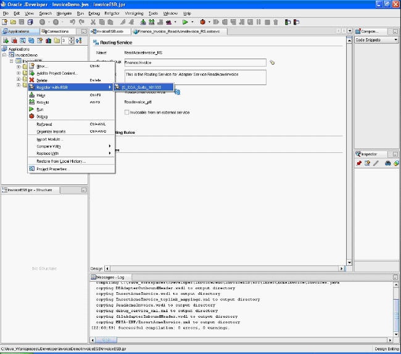Open the Refactor menu

(112, 14)
